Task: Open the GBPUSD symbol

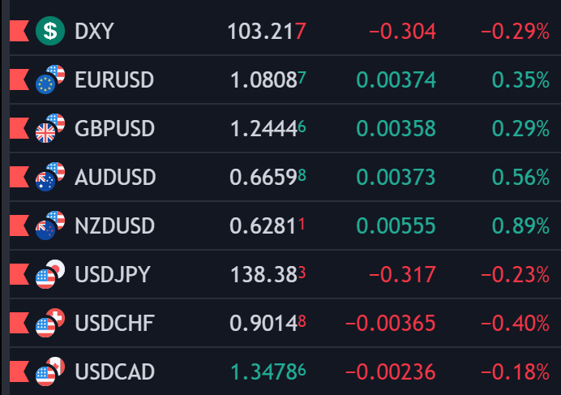Action: 113,129
